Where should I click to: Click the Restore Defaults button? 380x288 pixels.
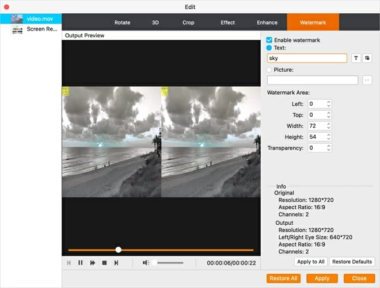[x=352, y=262]
